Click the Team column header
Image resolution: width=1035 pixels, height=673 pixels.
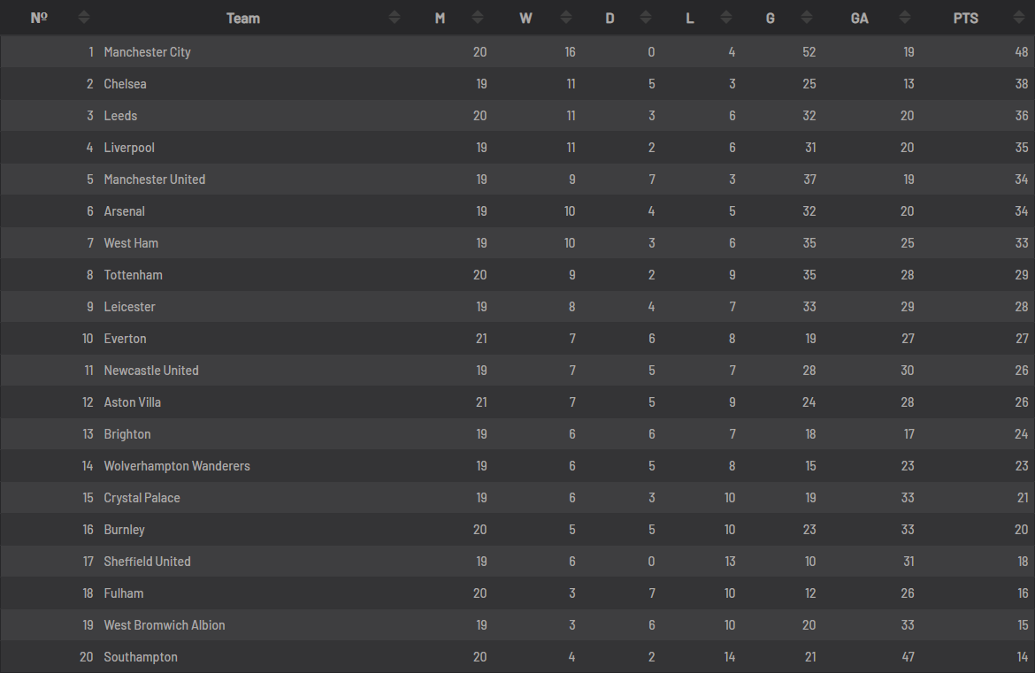coord(243,19)
